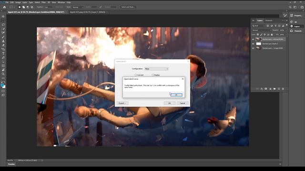Open the layer blend mode dropdown
Image resolution: width=305 pixels, height=171 pixels.
pos(262,30)
